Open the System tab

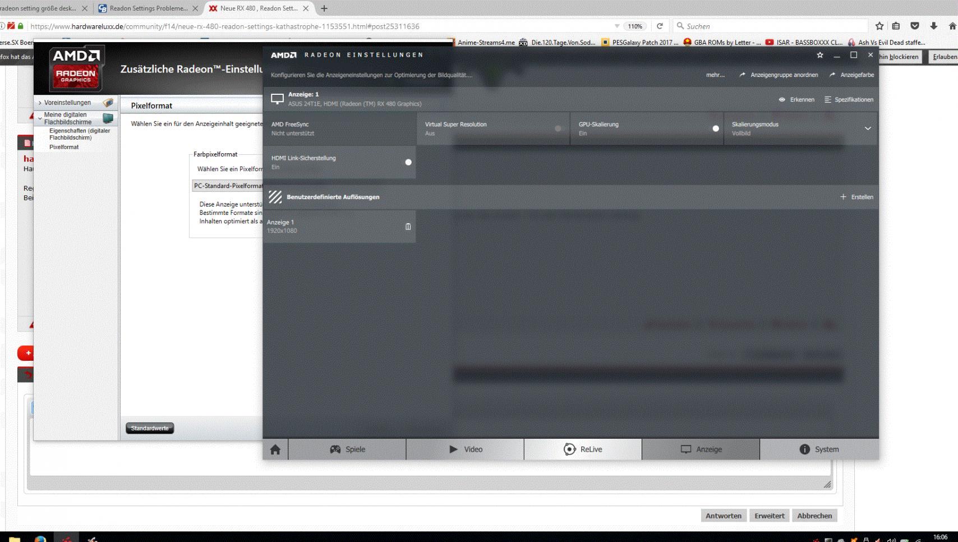click(x=819, y=449)
